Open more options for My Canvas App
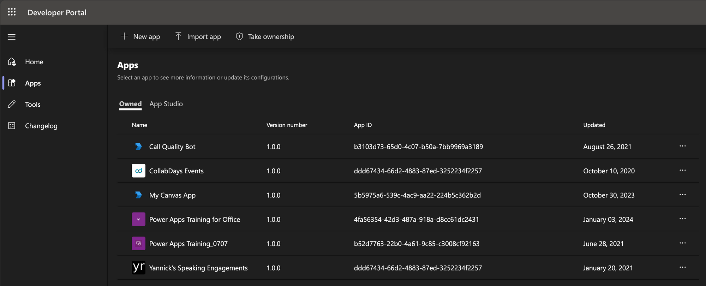Screen dimensions: 706x286 click(x=683, y=195)
